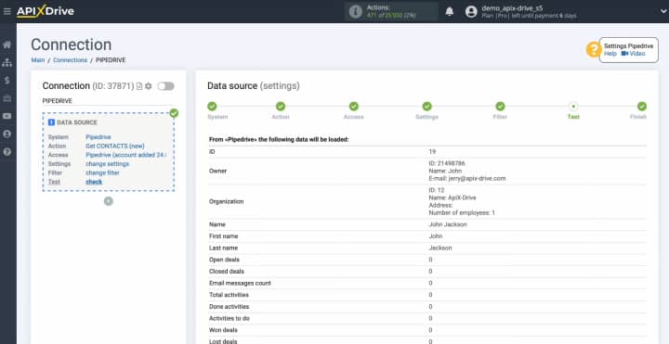This screenshot has width=669, height=344.
Task: Click the add block plus icon
Action: tap(109, 201)
